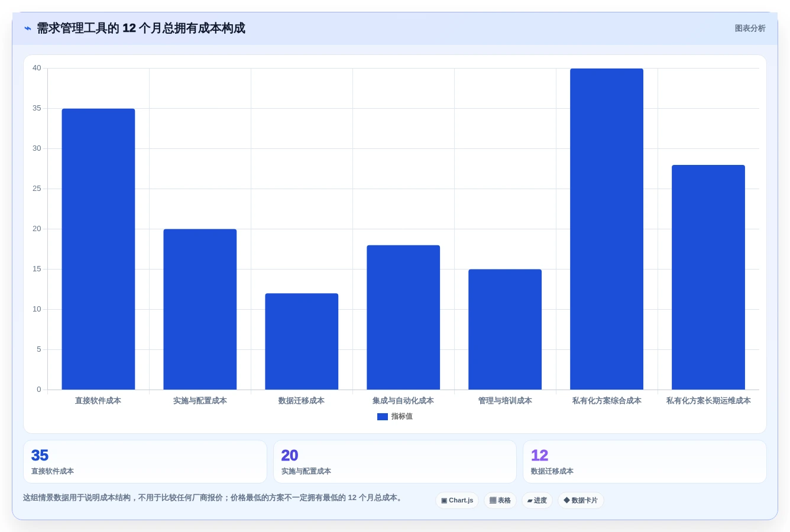The height and width of the screenshot is (532, 790).
Task: Open the card showing 20 实施与配置成本
Action: coord(395,462)
